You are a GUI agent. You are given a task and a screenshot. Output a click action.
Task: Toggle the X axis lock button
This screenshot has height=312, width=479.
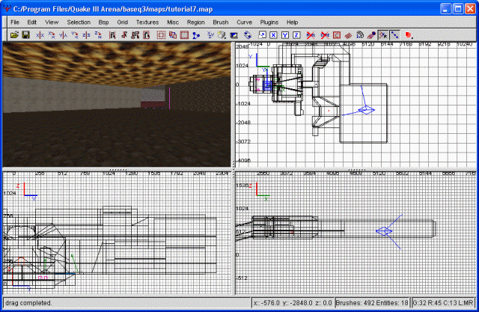[273, 35]
